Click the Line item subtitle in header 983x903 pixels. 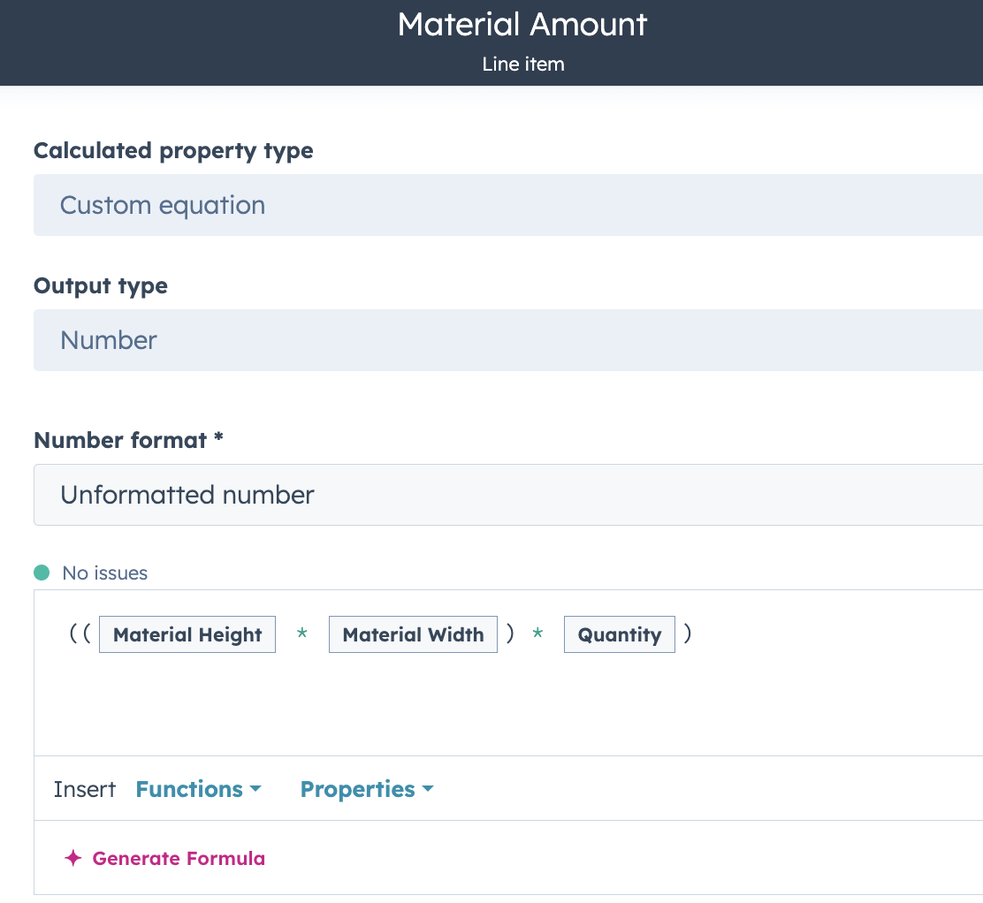(523, 64)
